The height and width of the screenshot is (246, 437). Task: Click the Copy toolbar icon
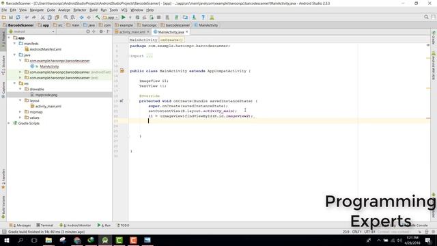[50, 17]
